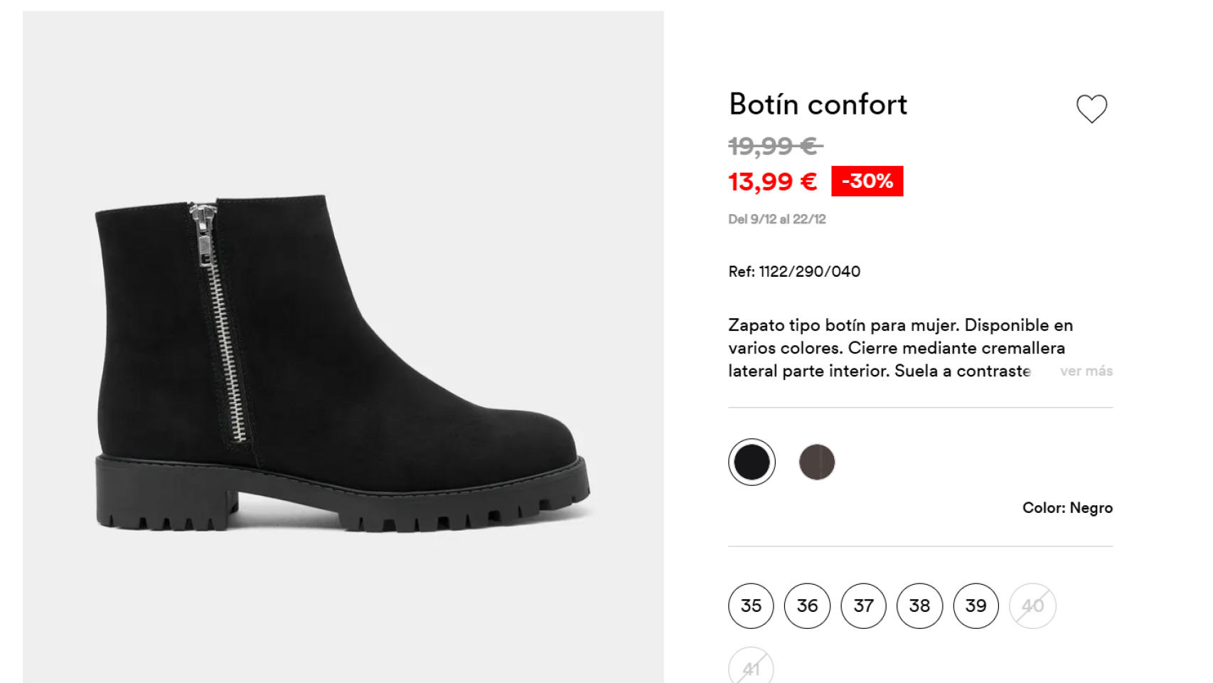Screen dimensions: 1213x683
Task: Click the Color: Negro label
Action: pos(1068,507)
